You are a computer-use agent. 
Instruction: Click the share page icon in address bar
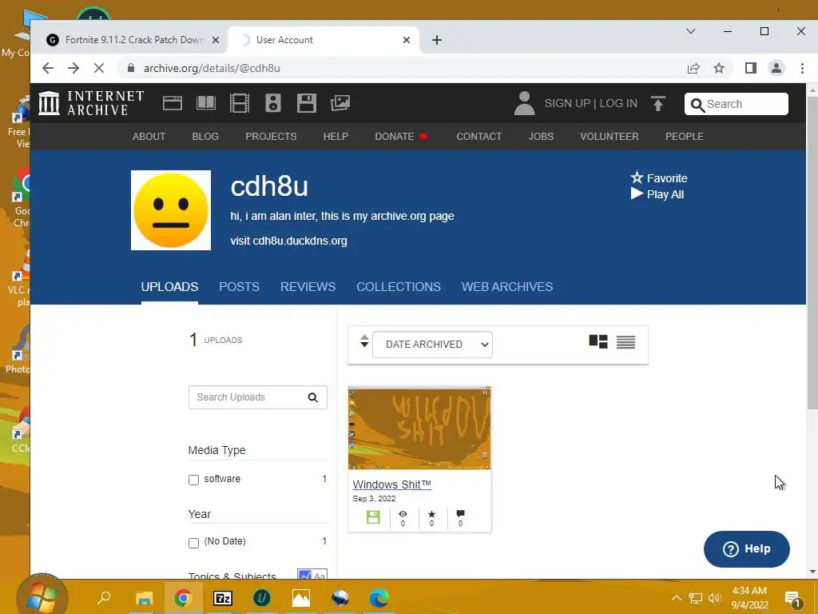coord(693,68)
